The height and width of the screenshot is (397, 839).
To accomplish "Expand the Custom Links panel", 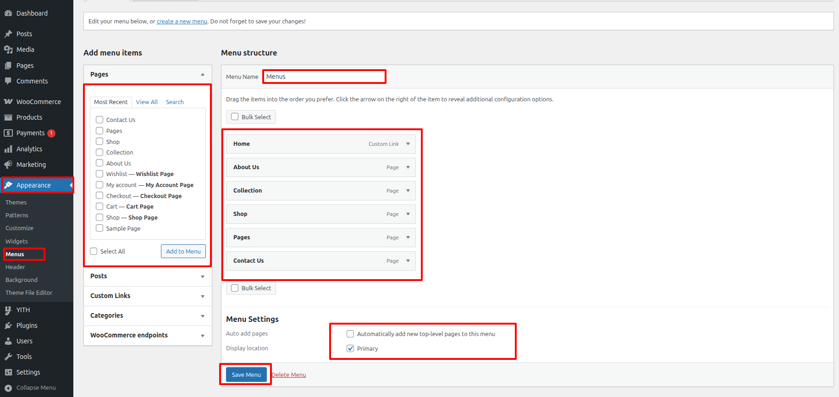I will 202,296.
